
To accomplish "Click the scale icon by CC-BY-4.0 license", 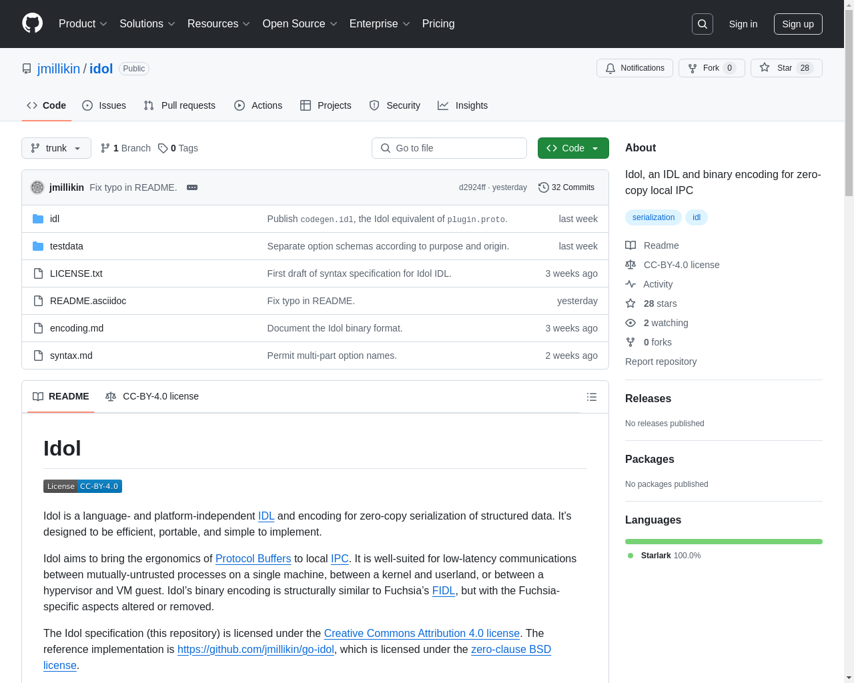I will pyautogui.click(x=630, y=265).
